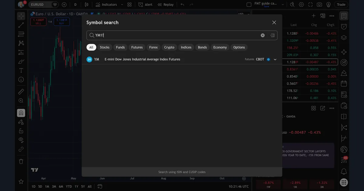The image size is (364, 191).
Task: Select the trend line drawing tool
Action: [x=21, y=25]
